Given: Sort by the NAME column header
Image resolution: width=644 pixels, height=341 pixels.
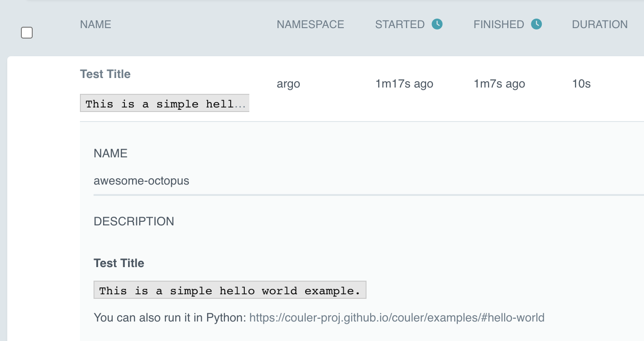Looking at the screenshot, I should click(x=95, y=24).
